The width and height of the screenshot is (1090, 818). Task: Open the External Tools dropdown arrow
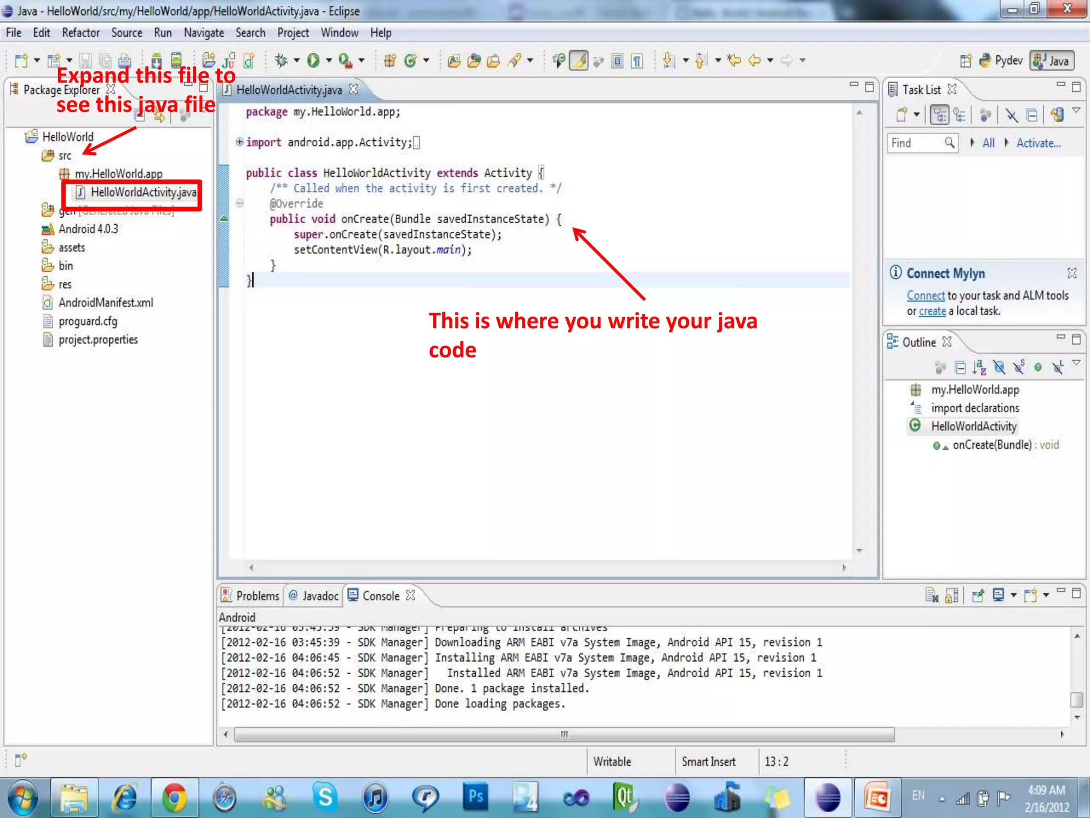coord(361,61)
